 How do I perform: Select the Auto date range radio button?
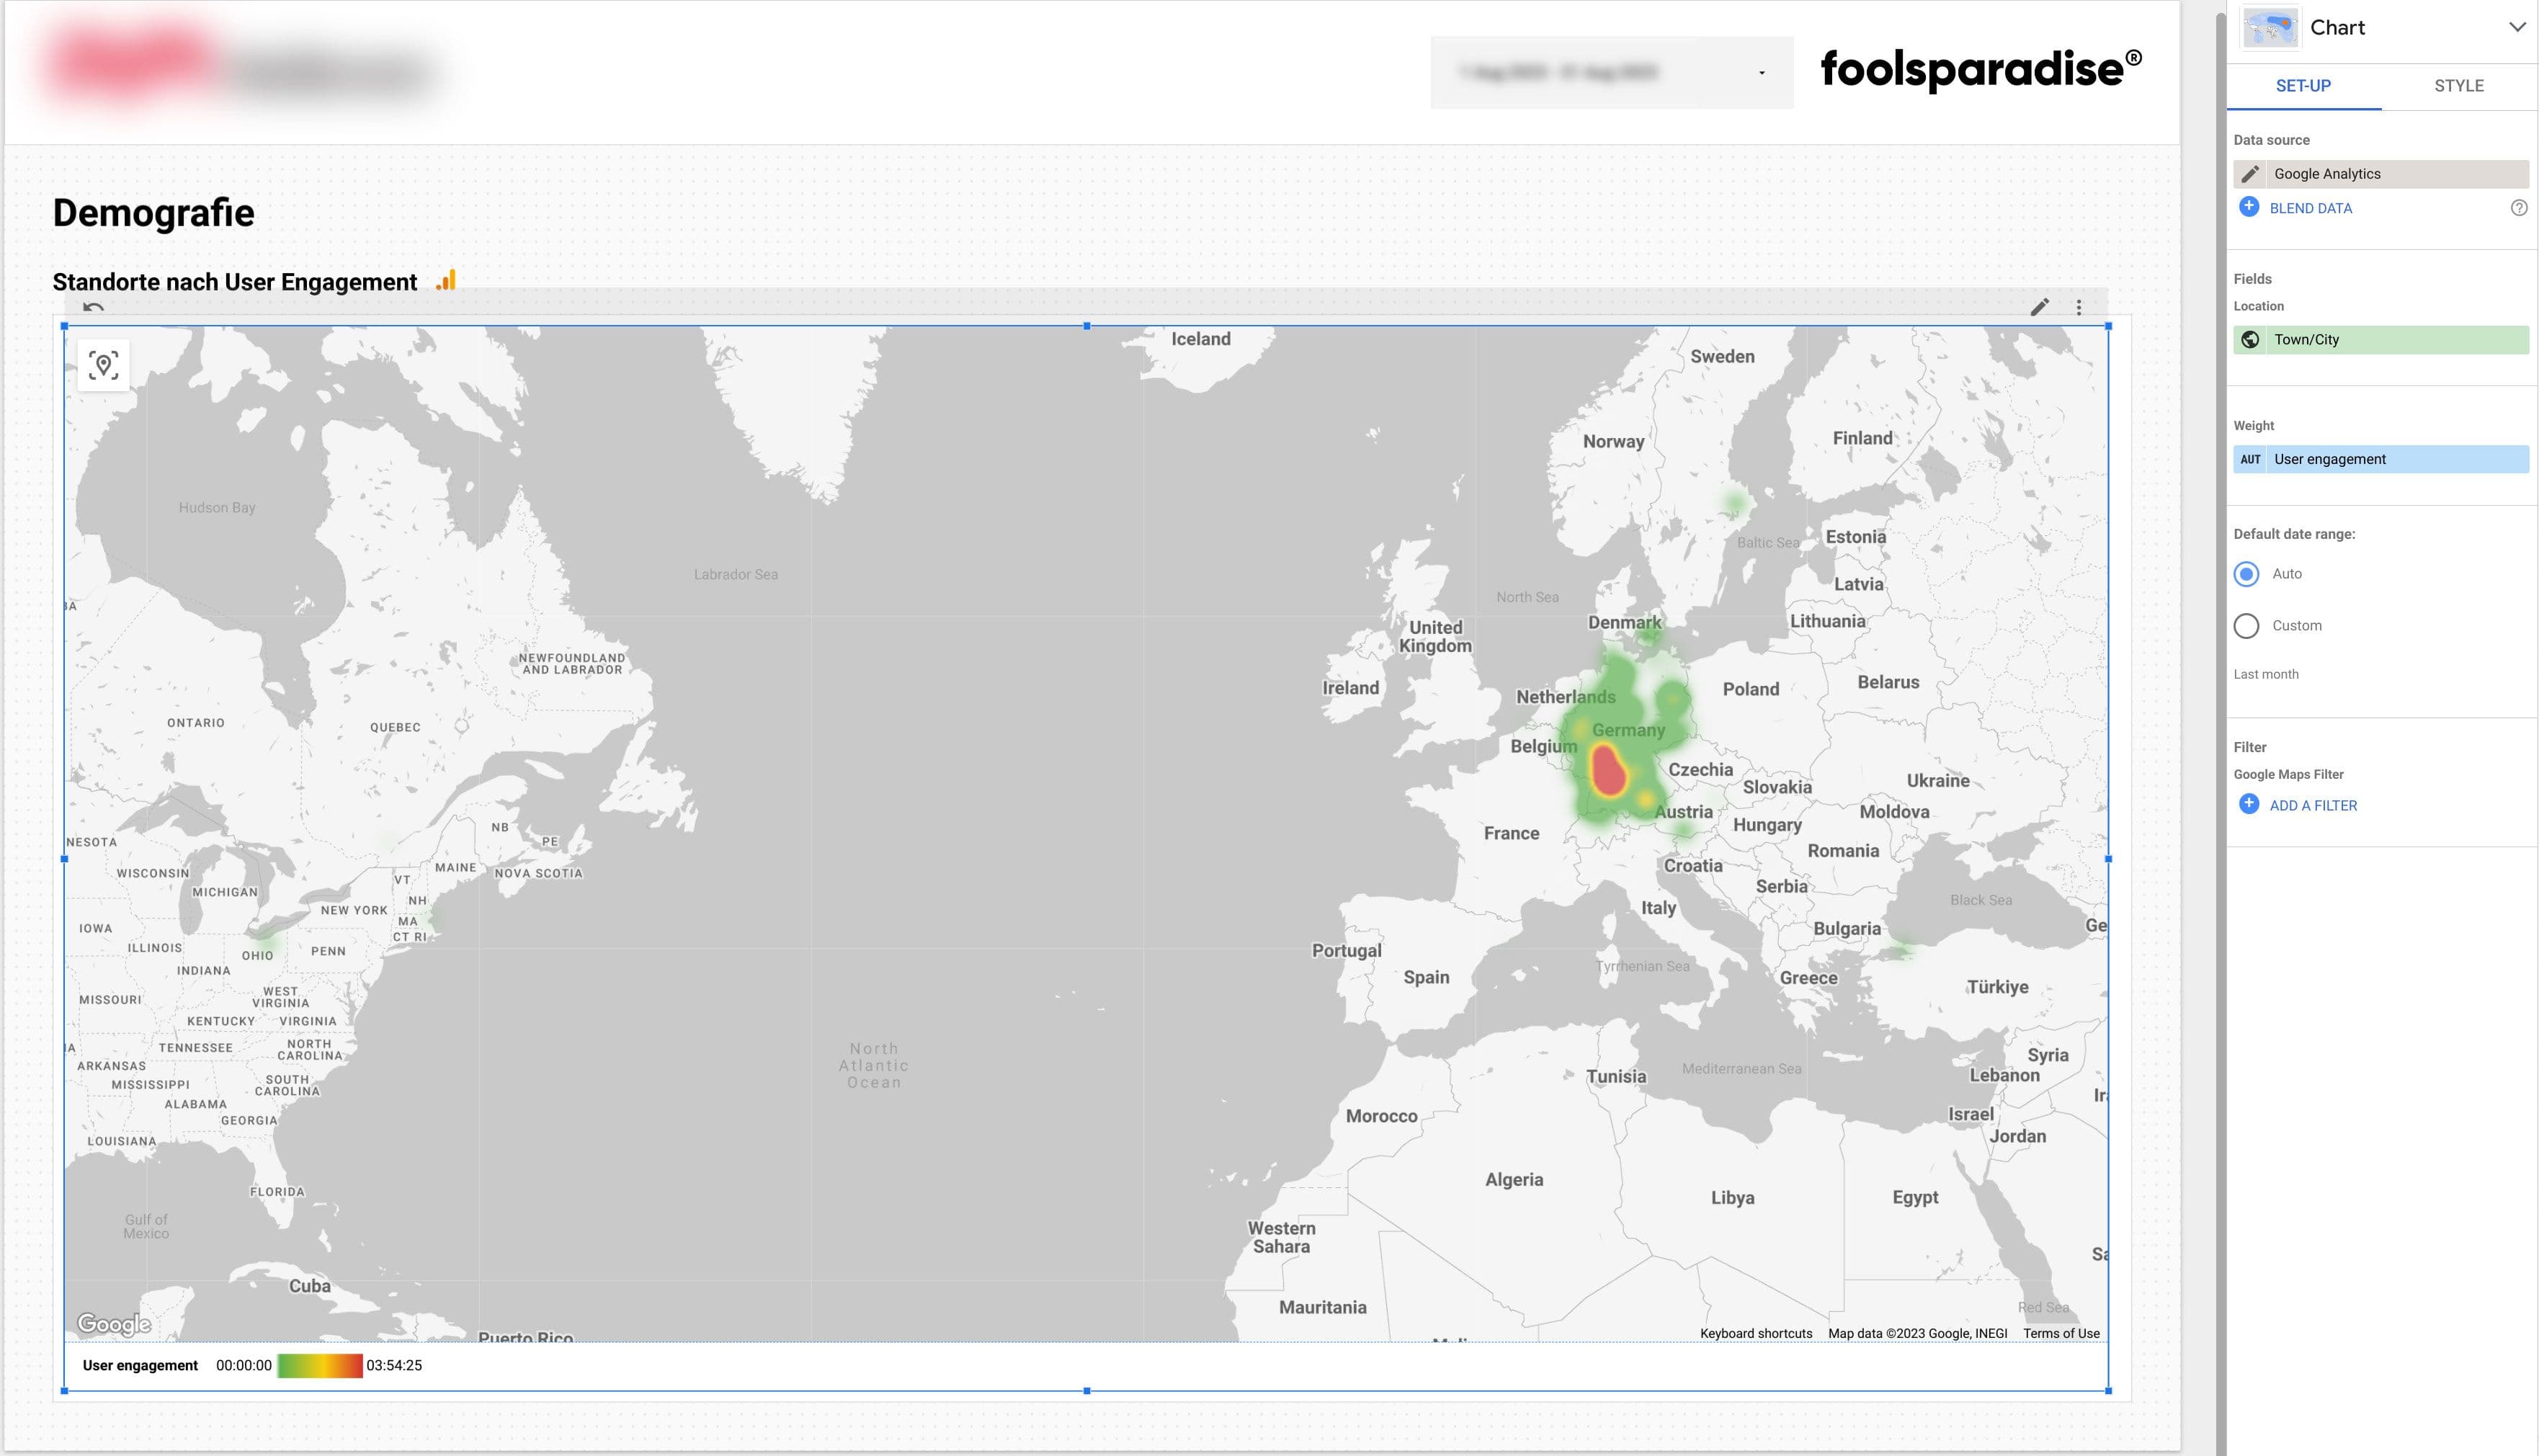(2246, 573)
